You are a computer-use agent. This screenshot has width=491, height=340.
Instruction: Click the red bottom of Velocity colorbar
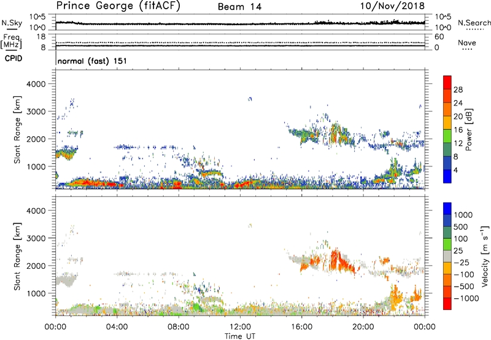click(447, 304)
